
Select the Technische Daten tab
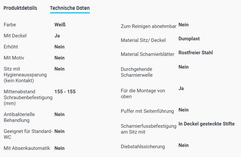pos(70,8)
